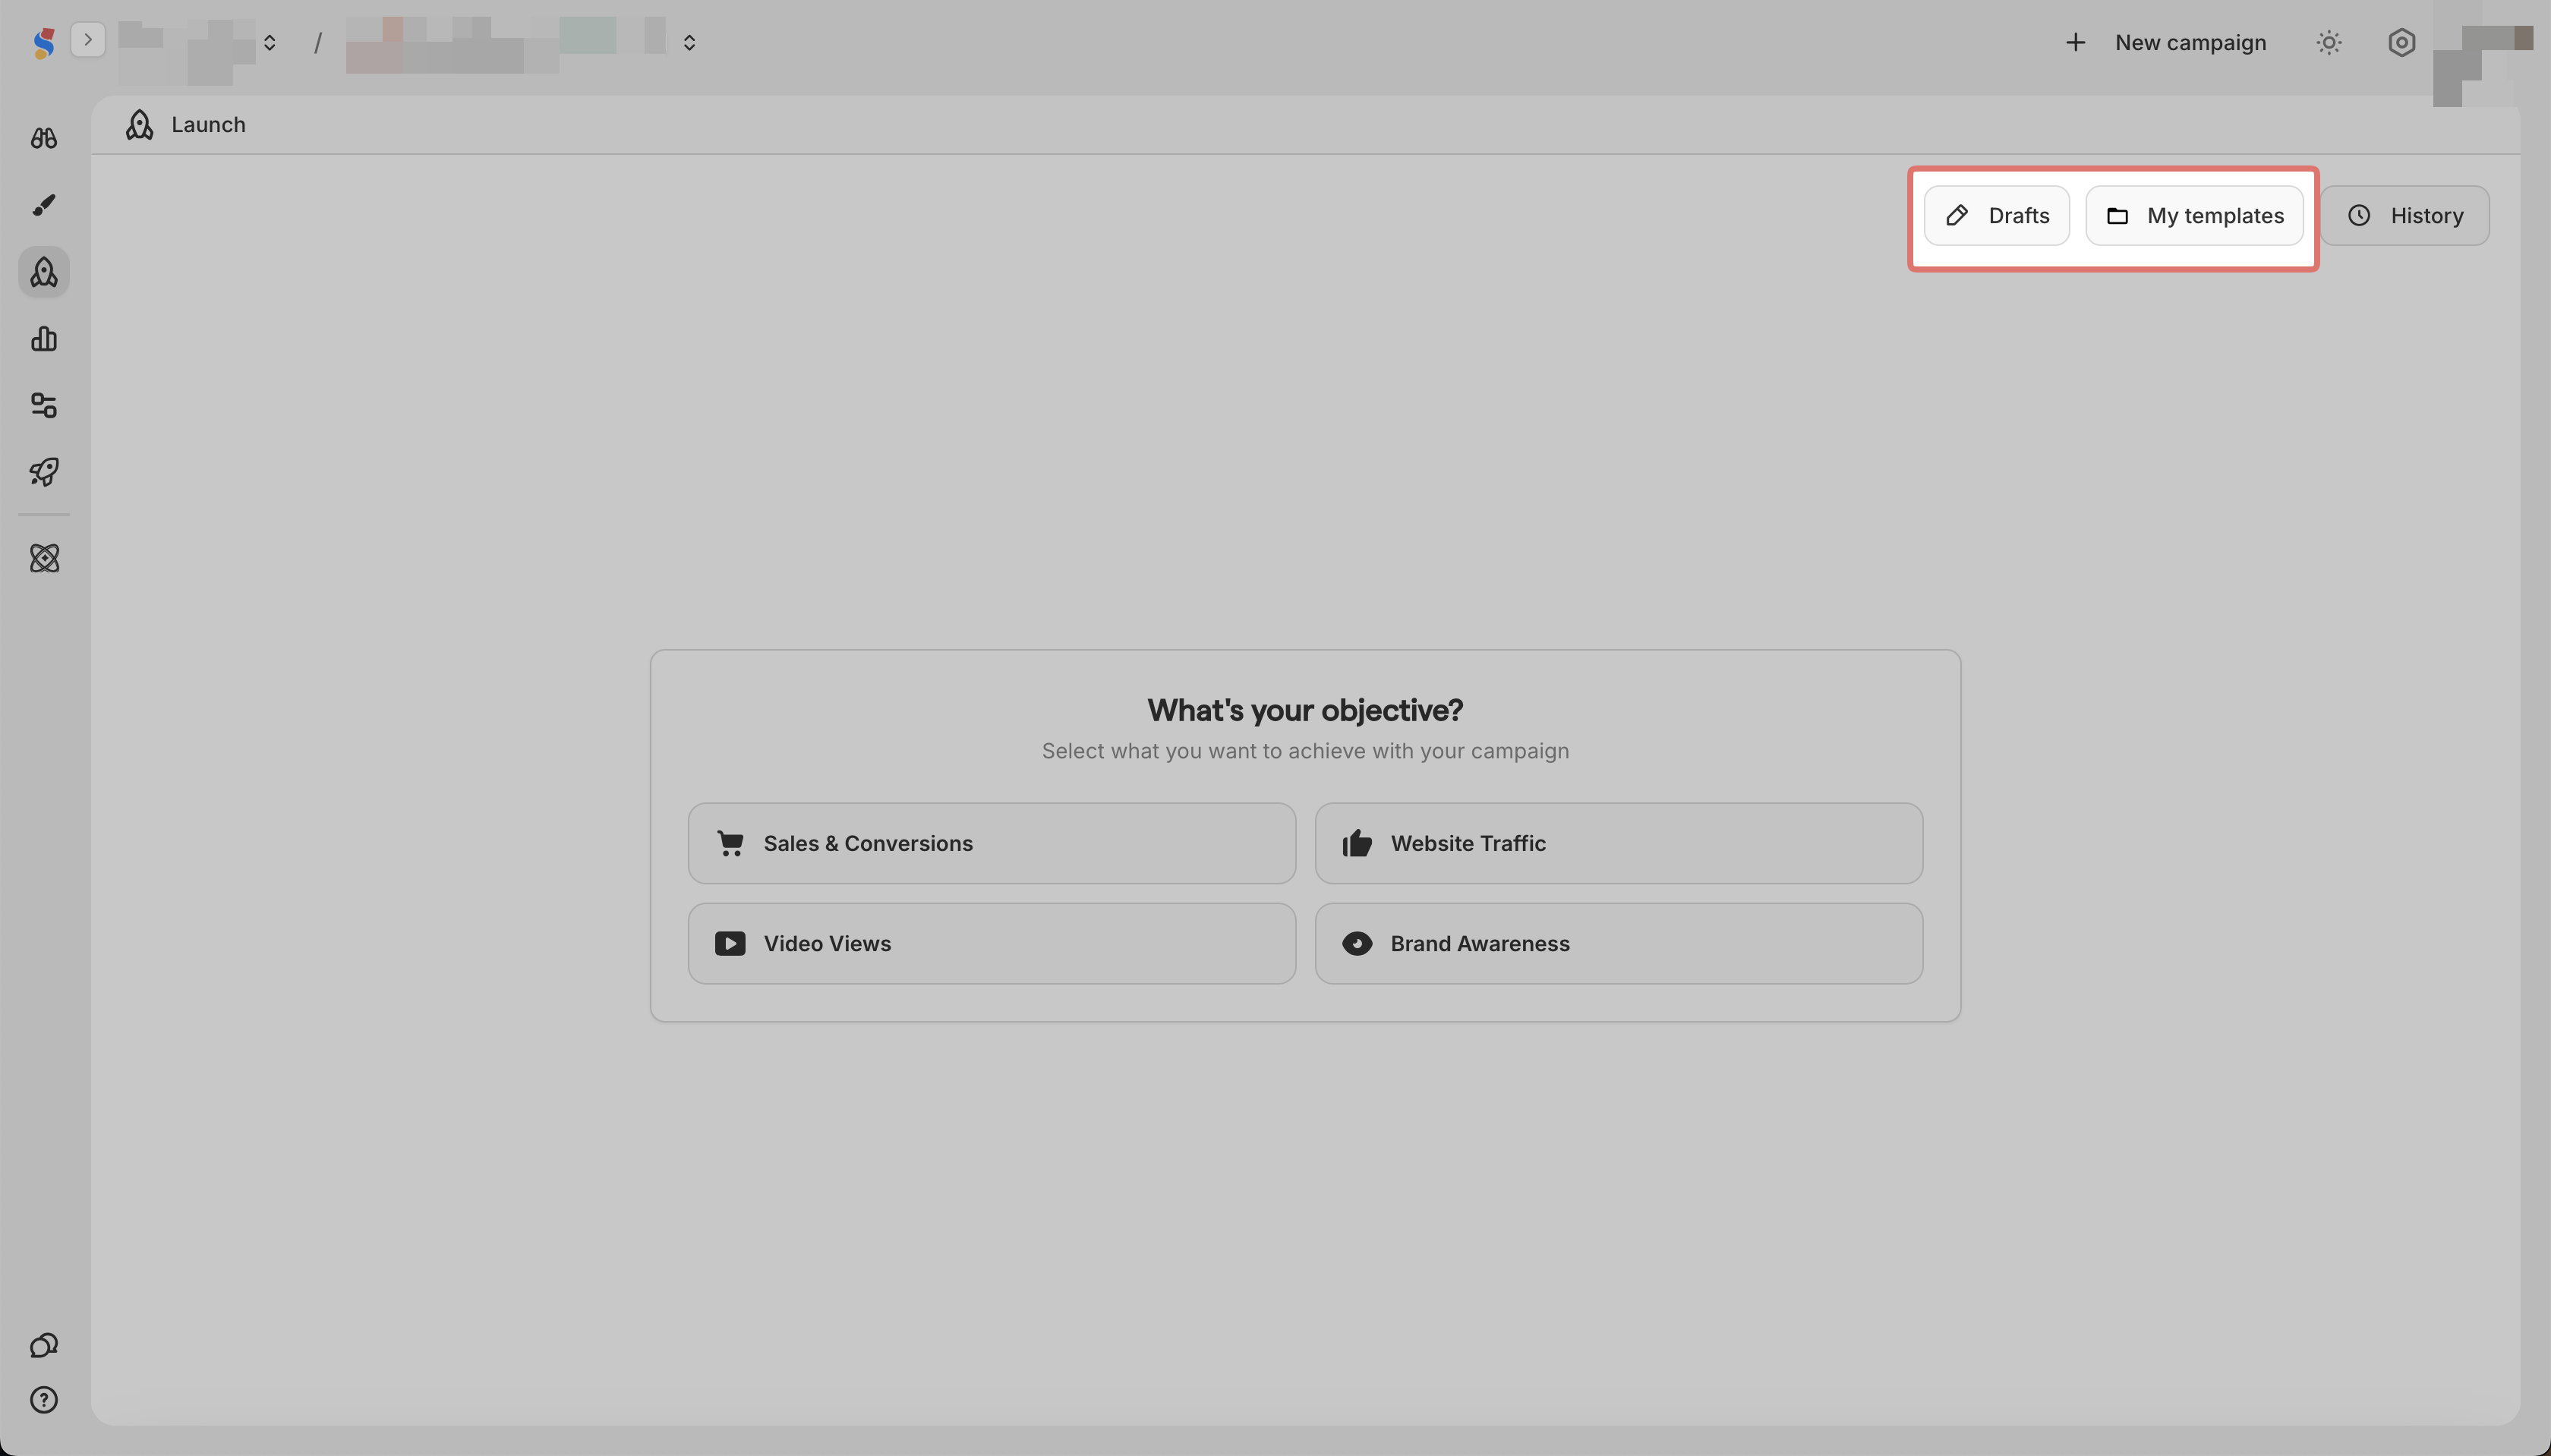Open the chat bubbles icon at sidebar bottom

coord(44,1345)
